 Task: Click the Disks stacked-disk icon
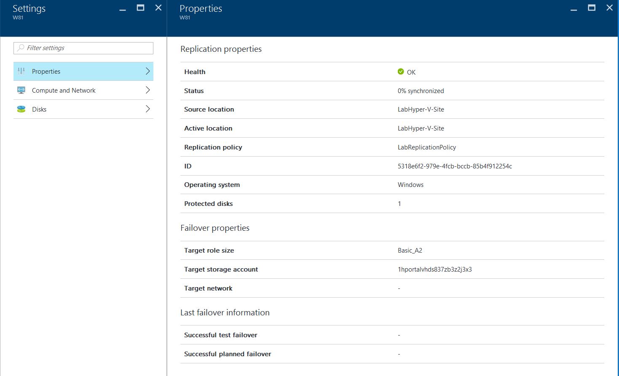(x=21, y=109)
